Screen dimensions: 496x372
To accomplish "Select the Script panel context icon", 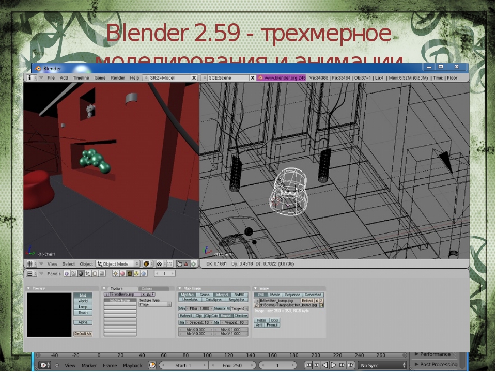I will 74,274.
